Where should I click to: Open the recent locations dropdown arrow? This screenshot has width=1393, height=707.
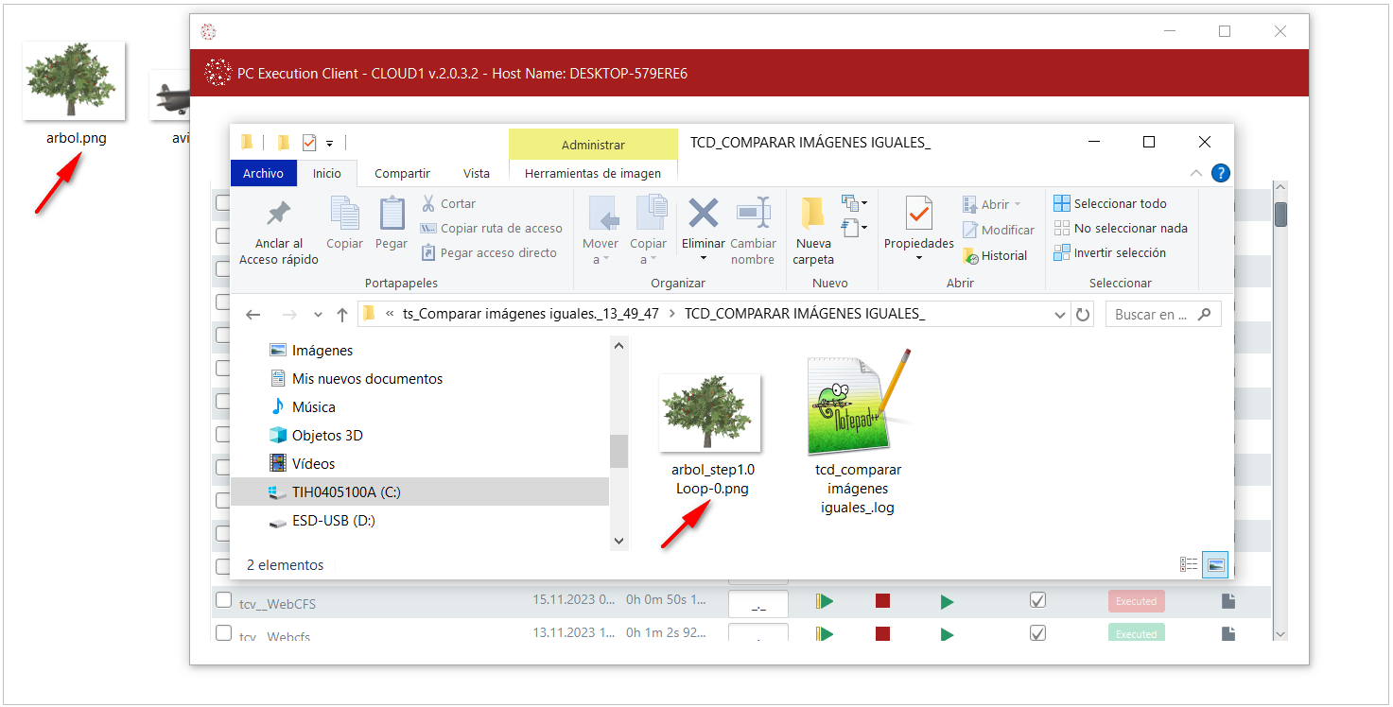tap(318, 315)
